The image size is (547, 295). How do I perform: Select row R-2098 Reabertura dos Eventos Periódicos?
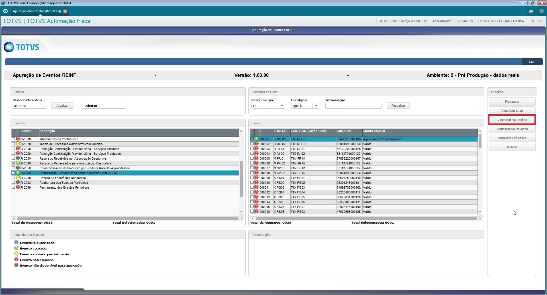[125, 183]
